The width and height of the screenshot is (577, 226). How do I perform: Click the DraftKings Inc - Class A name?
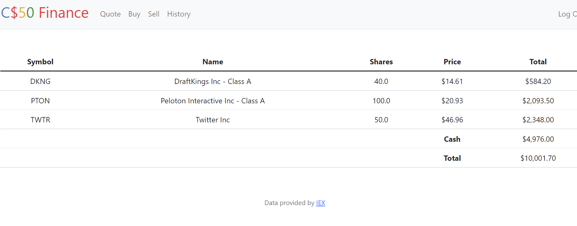[x=213, y=81]
